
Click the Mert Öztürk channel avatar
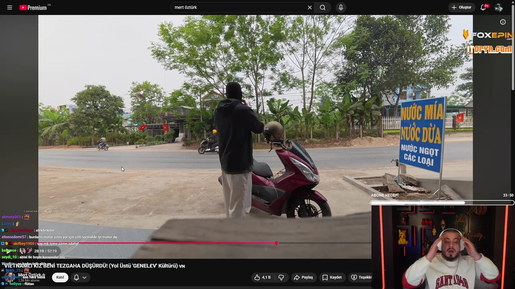10,277
